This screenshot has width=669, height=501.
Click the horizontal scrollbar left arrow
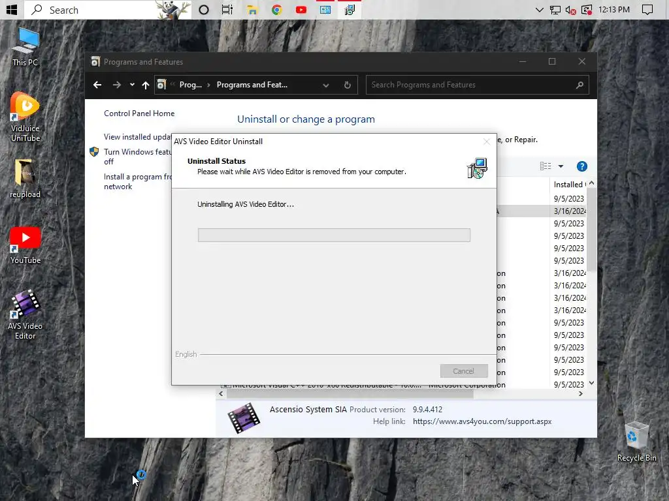pyautogui.click(x=221, y=393)
